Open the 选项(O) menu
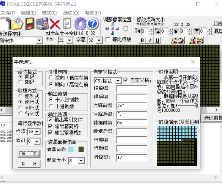222x184 pixels. [x=71, y=13]
